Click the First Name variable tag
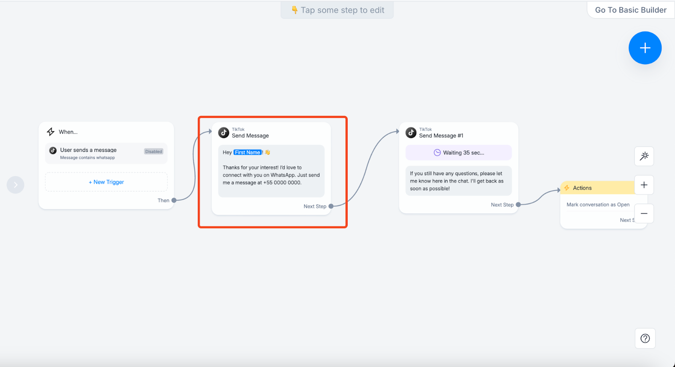The image size is (675, 367). 248,152
